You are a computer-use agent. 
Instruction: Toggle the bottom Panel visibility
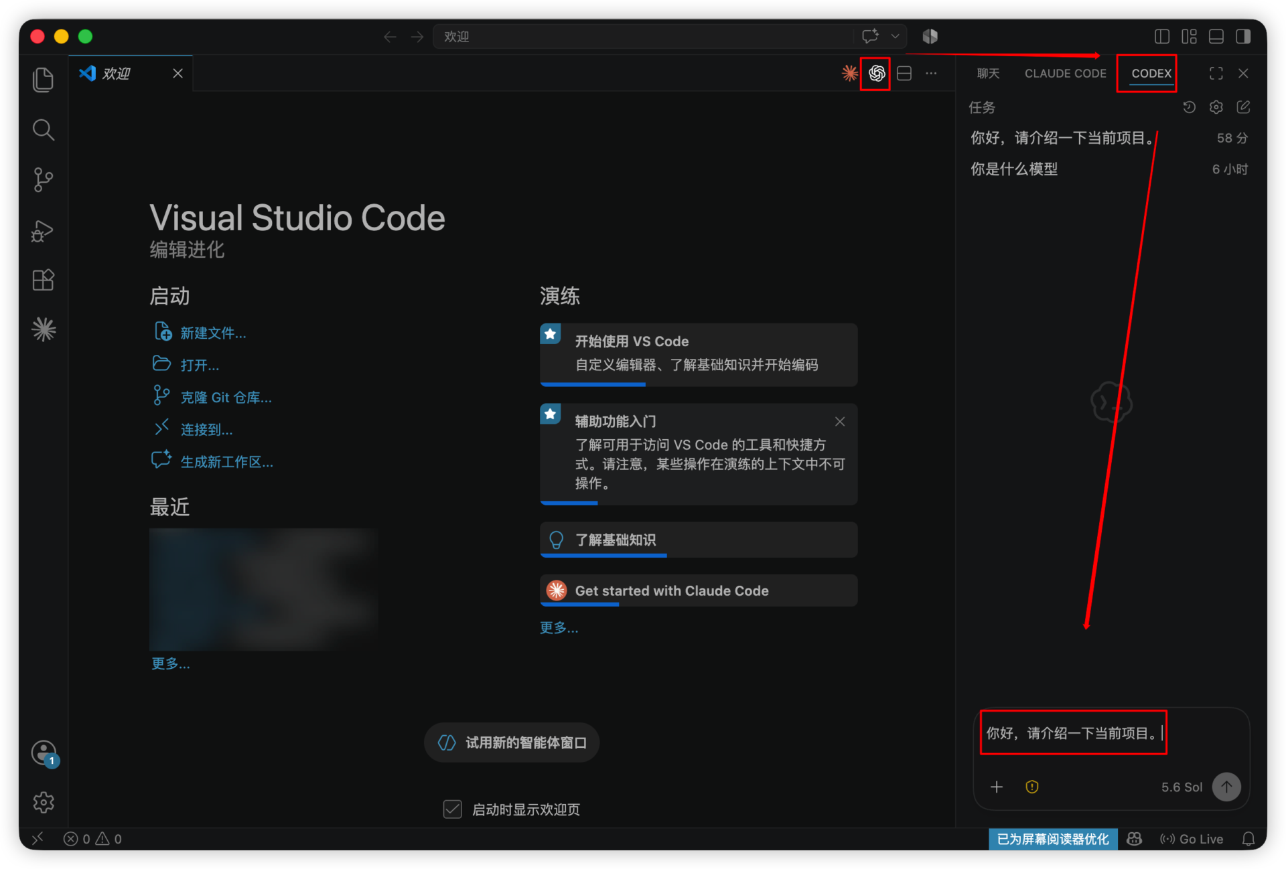pos(1216,36)
